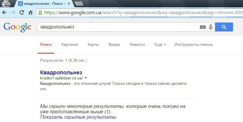This screenshot has height=122, width=243.
Task: Go to the home page icon
Action: pos(31,12)
